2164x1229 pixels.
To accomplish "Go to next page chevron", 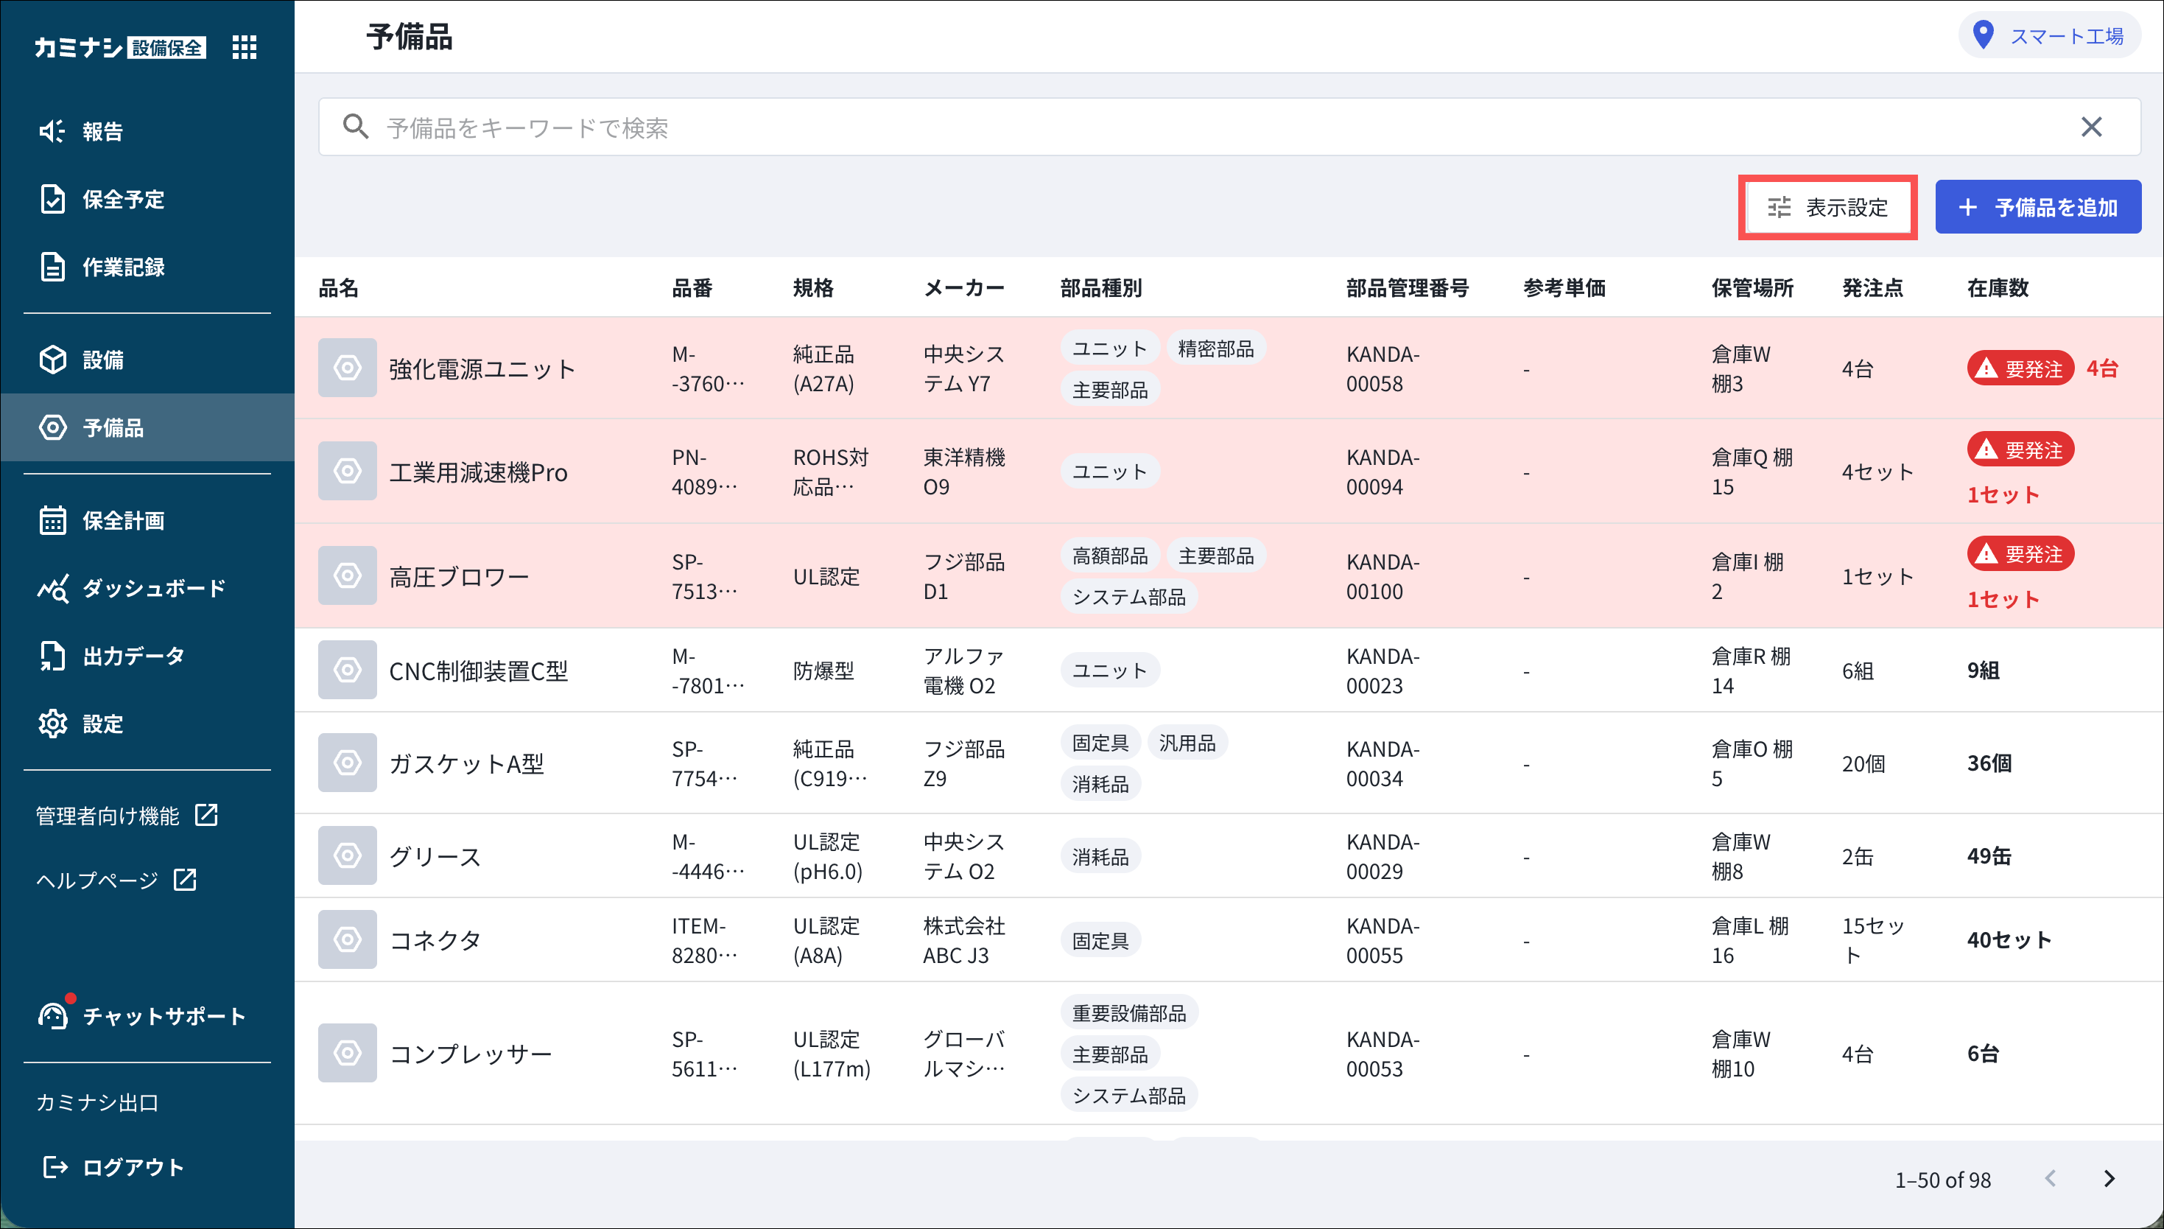I will tap(2108, 1178).
